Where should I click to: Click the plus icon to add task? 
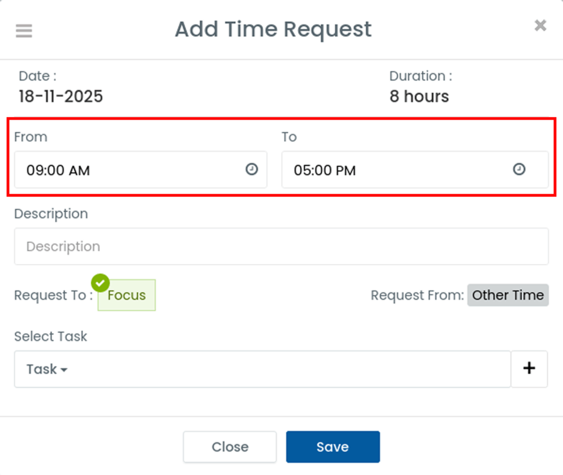tap(529, 369)
